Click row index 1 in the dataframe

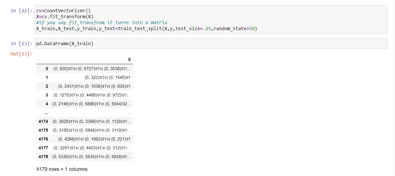coord(47,77)
